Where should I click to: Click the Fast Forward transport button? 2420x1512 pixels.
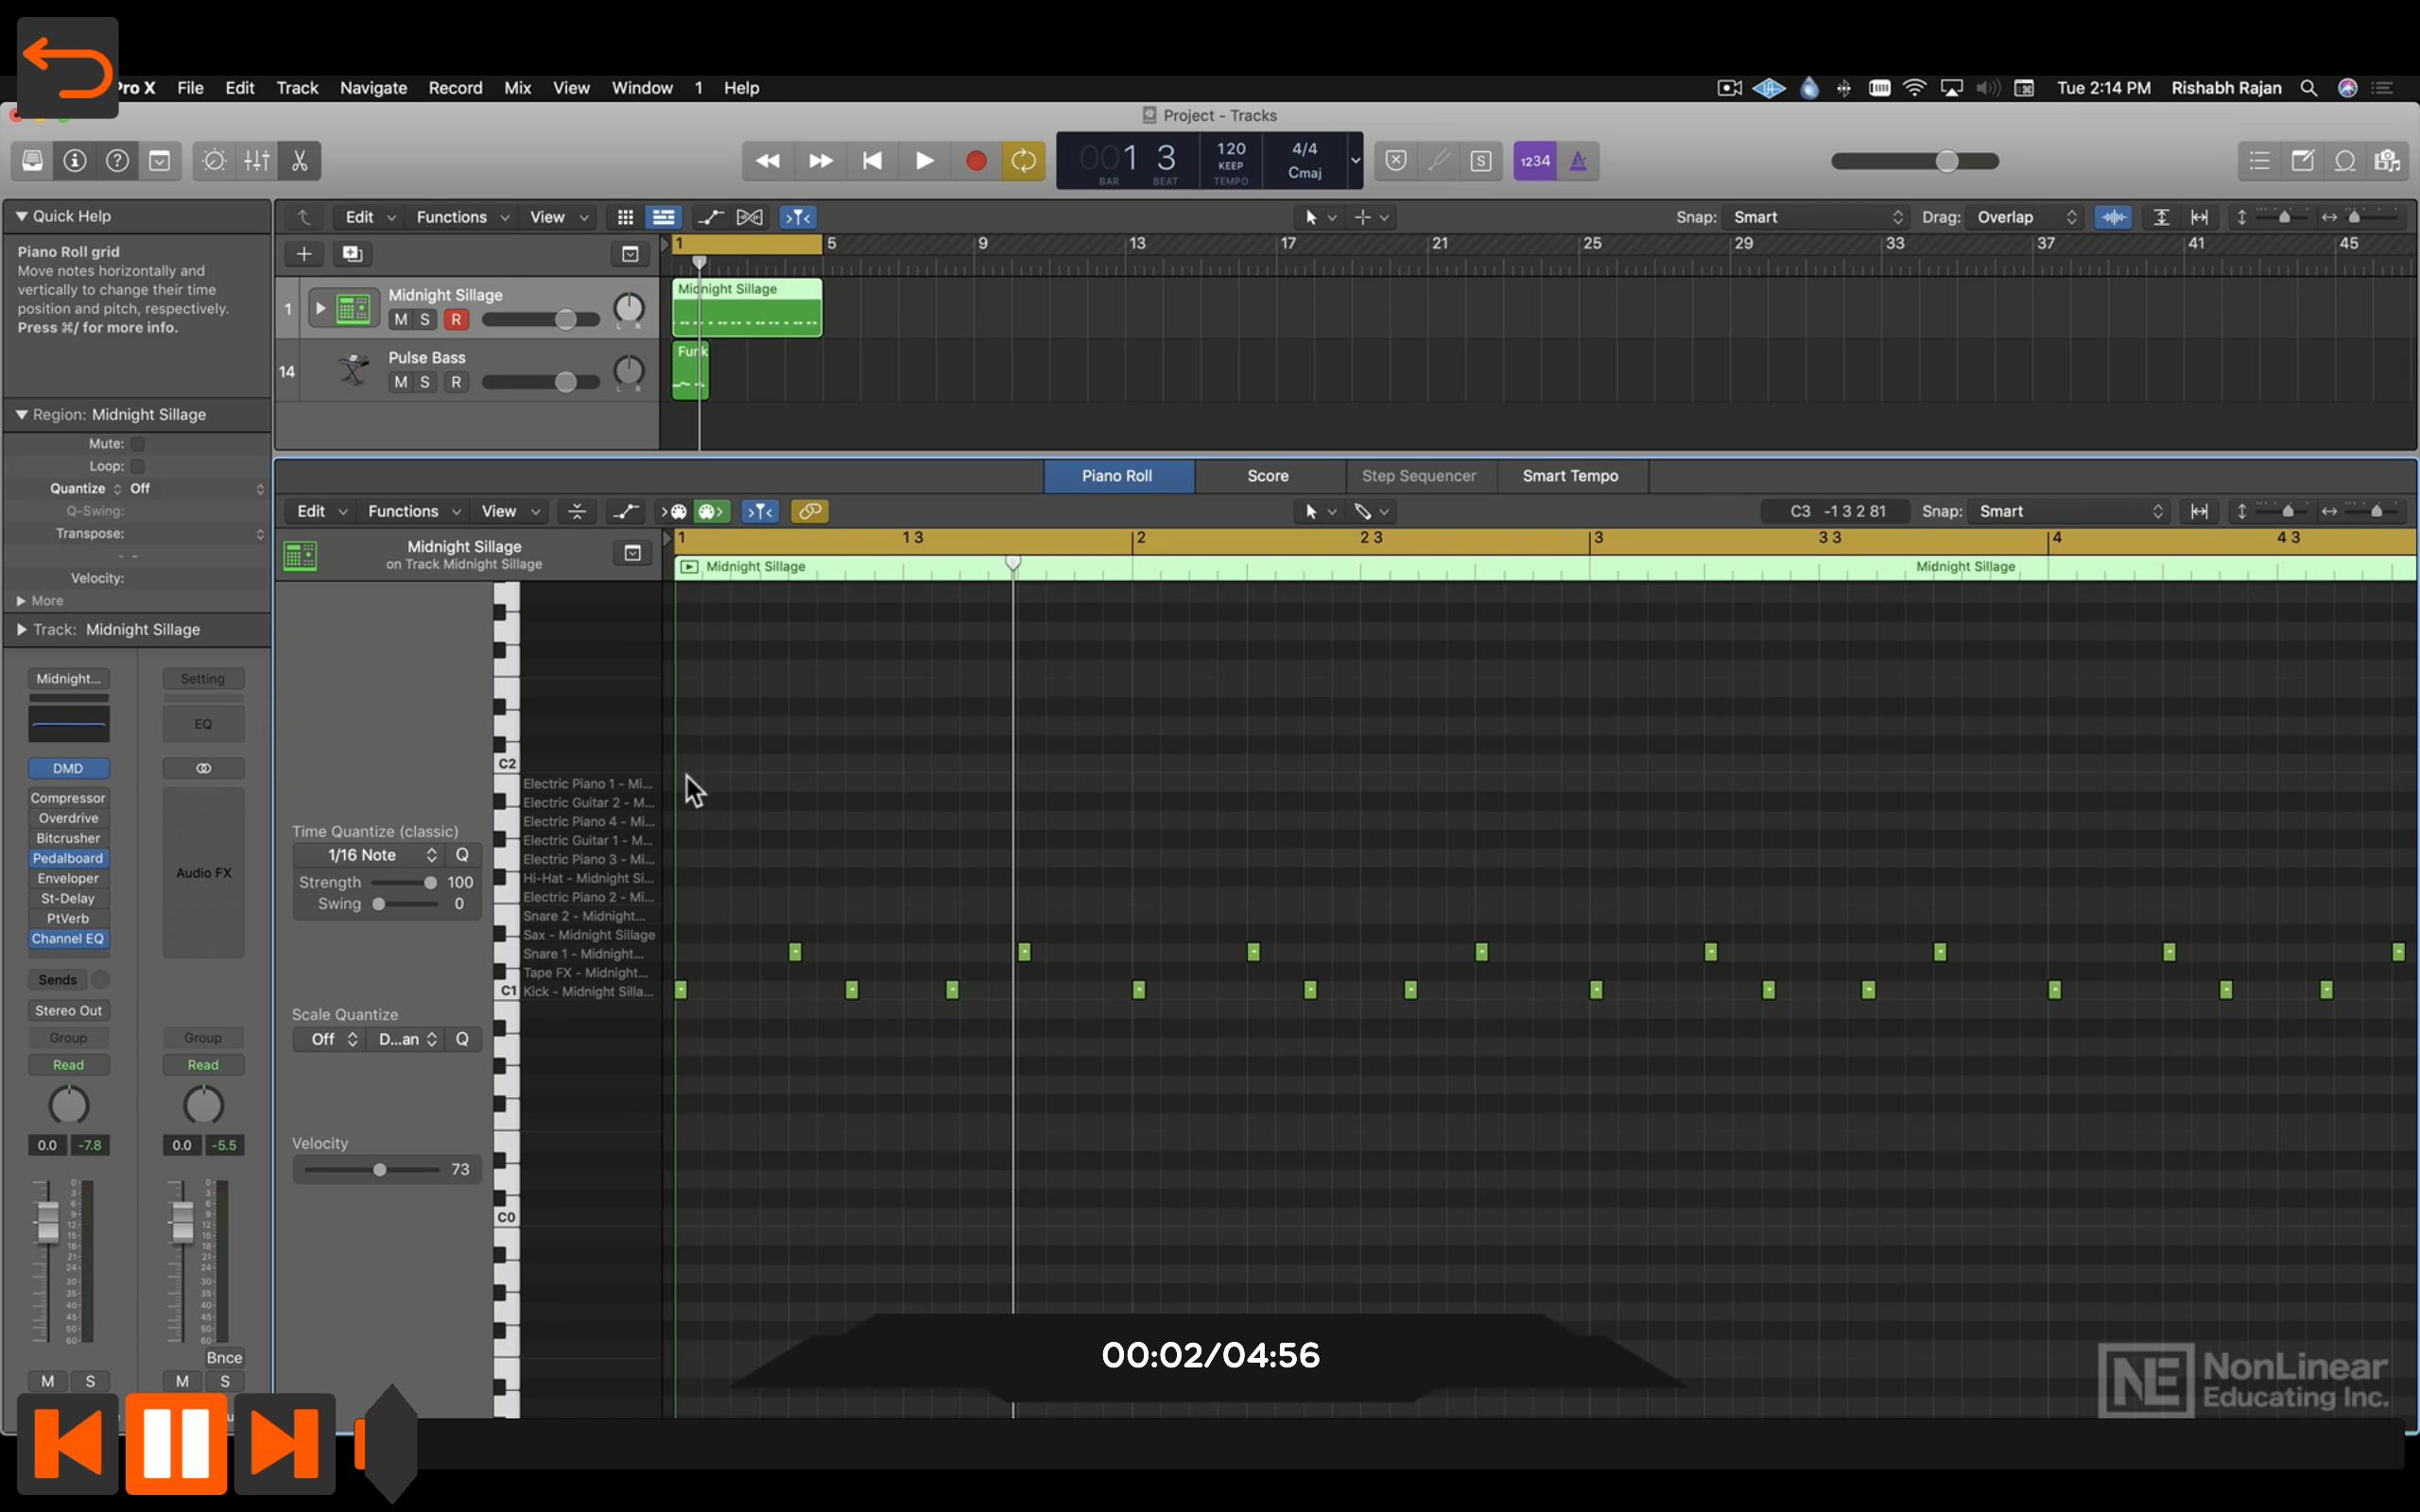(821, 161)
